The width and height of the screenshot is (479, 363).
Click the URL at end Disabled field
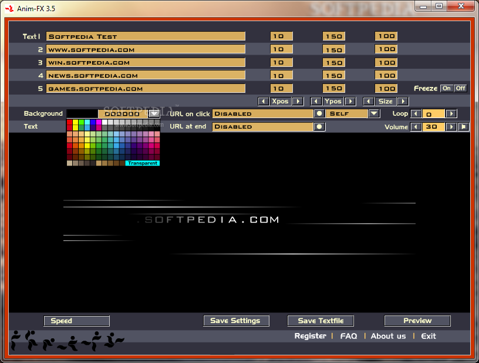coord(263,126)
